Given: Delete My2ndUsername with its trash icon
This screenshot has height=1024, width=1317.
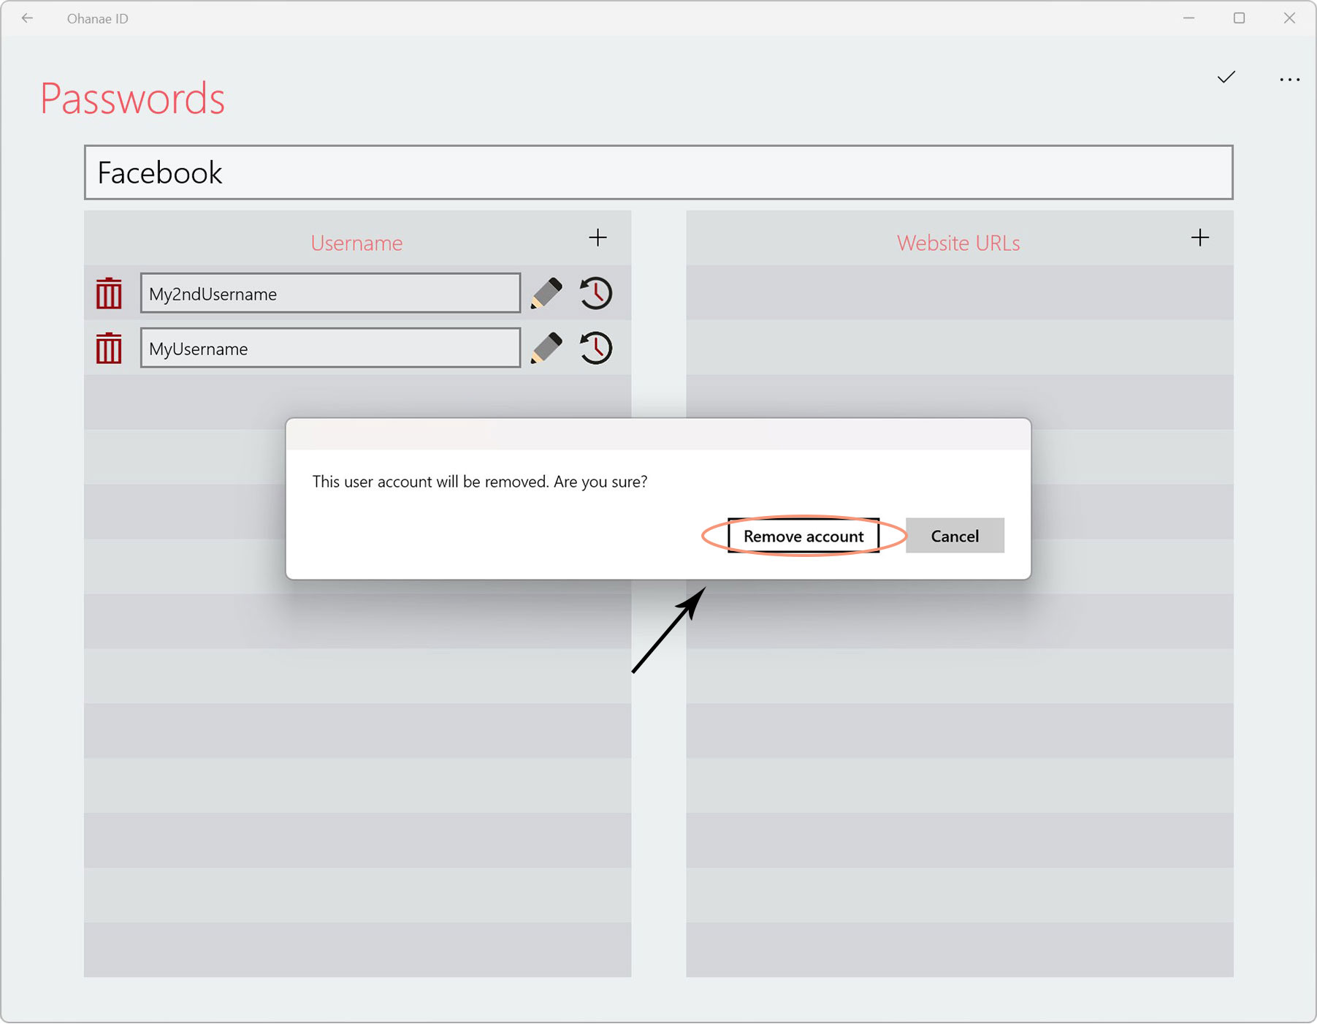Looking at the screenshot, I should [x=109, y=293].
